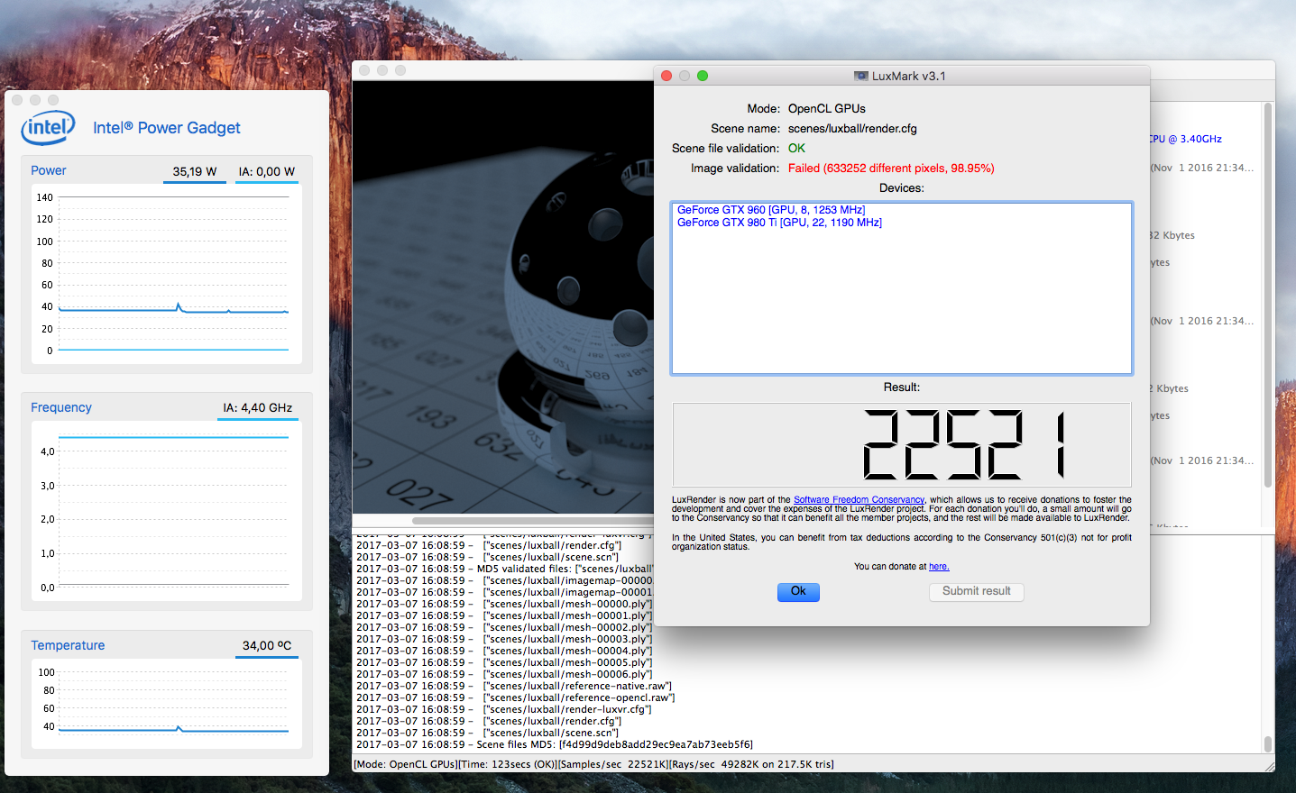The image size is (1296, 793).
Task: Close the Intel Power Gadget window
Action: (x=17, y=100)
